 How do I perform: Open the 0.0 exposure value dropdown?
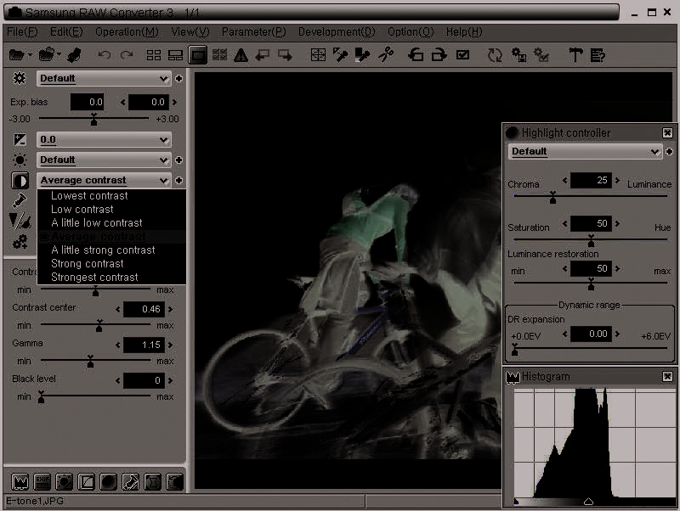click(x=104, y=139)
